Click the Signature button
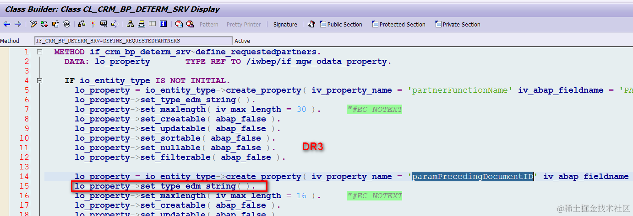This screenshot has width=633, height=216. coord(285,25)
